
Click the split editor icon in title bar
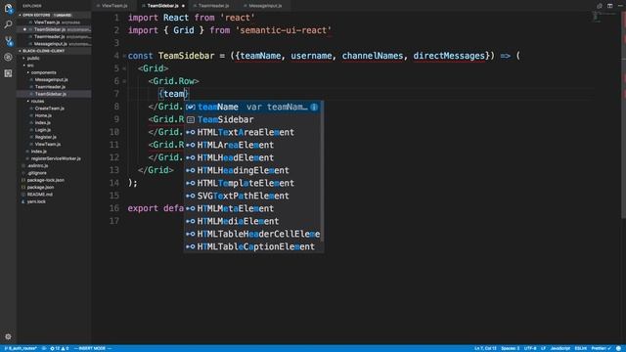(x=610, y=6)
